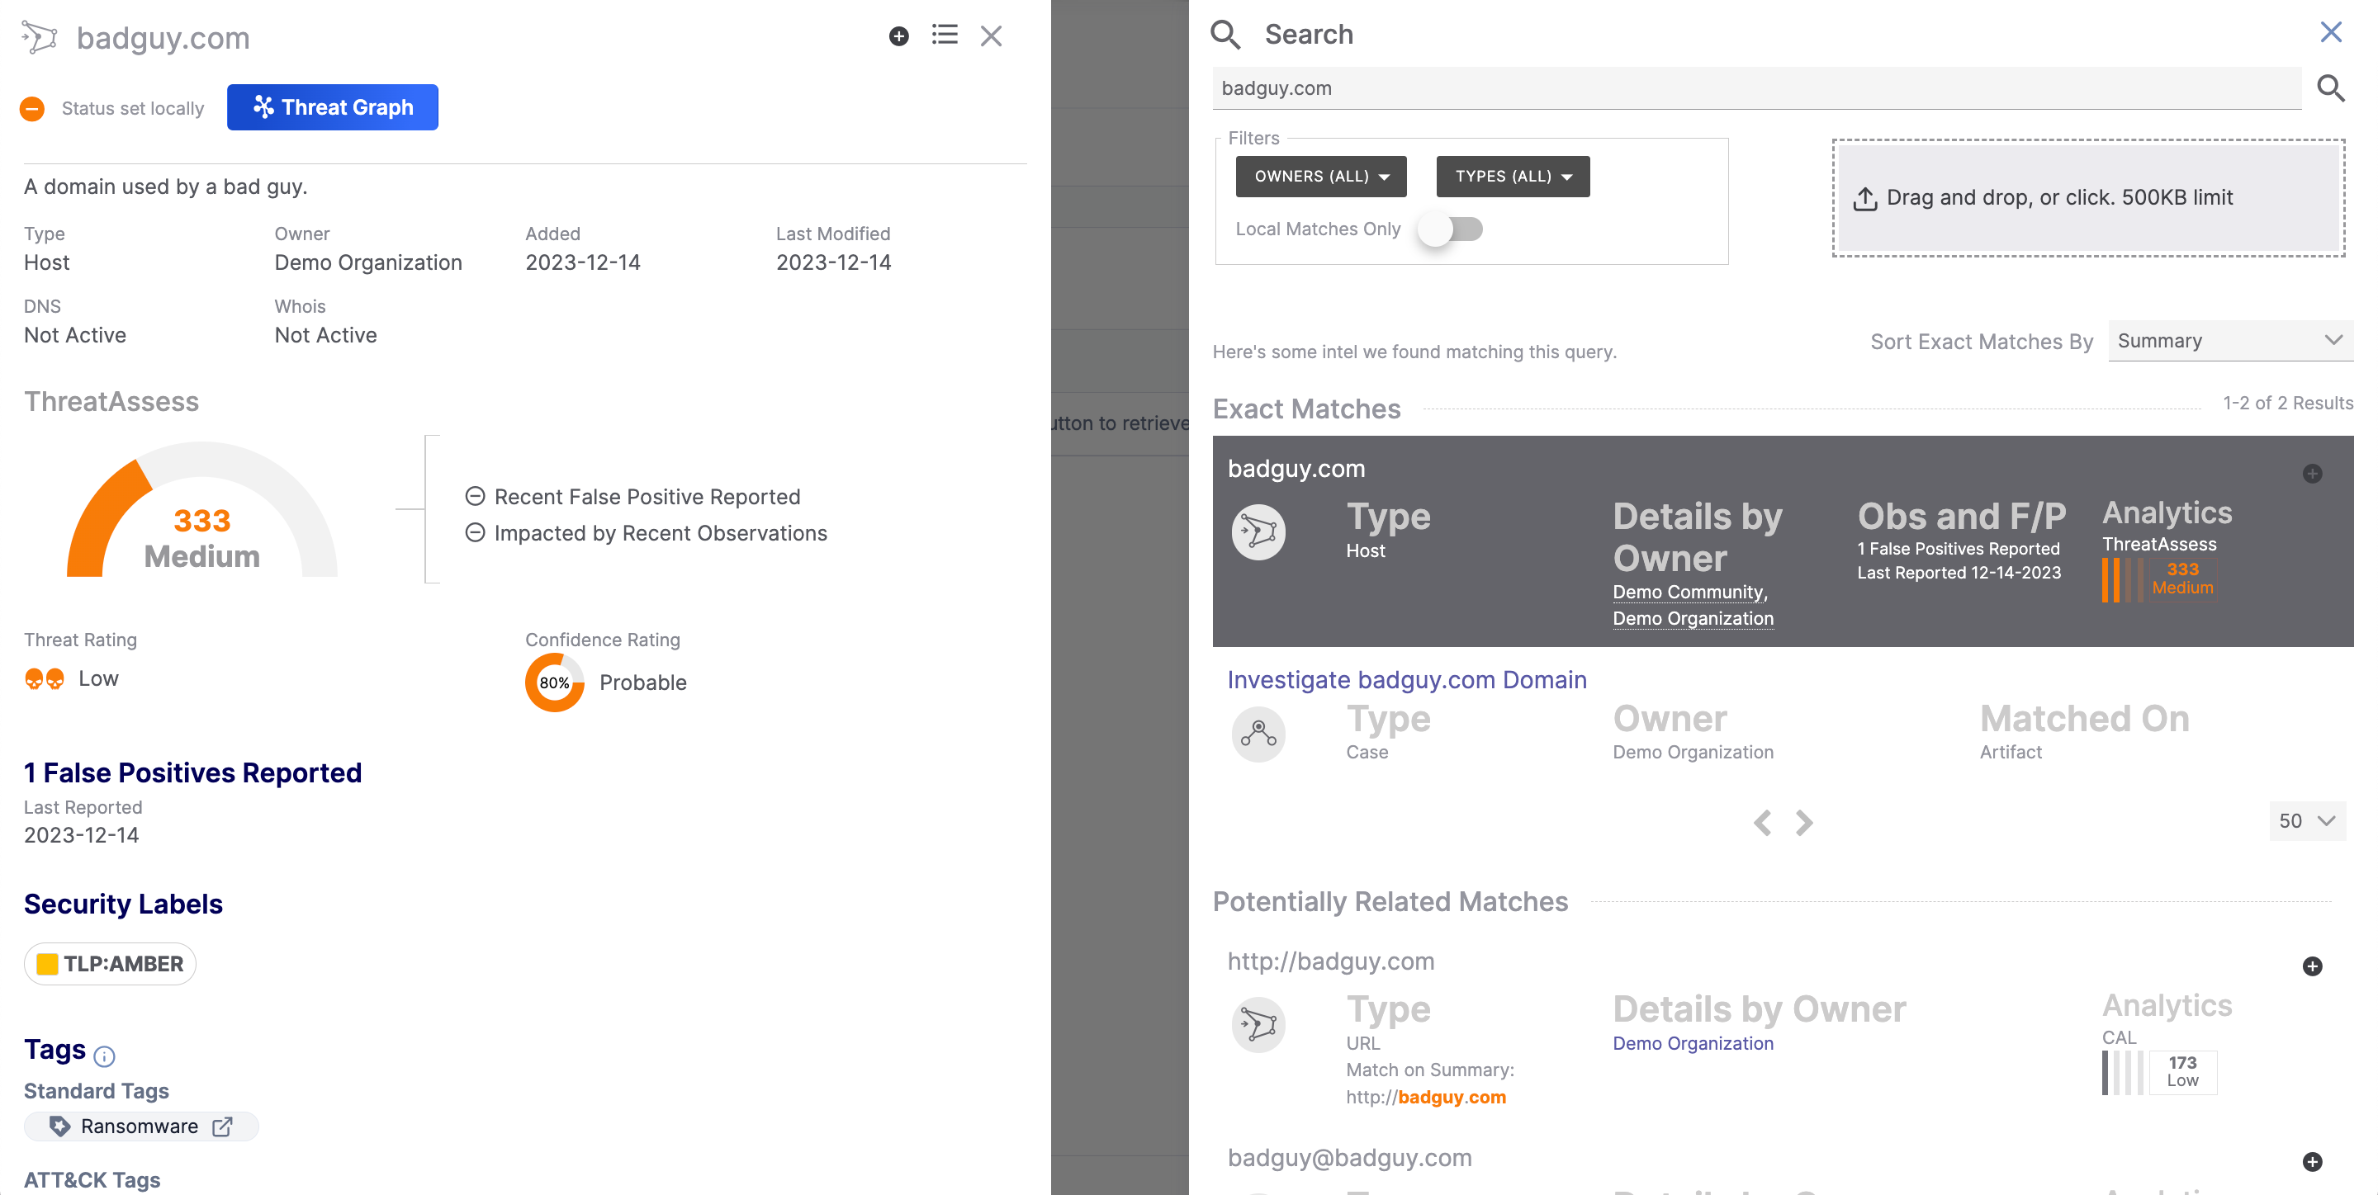The image size is (2378, 1195).
Task: Click the 80% confidence rating ring
Action: (554, 683)
